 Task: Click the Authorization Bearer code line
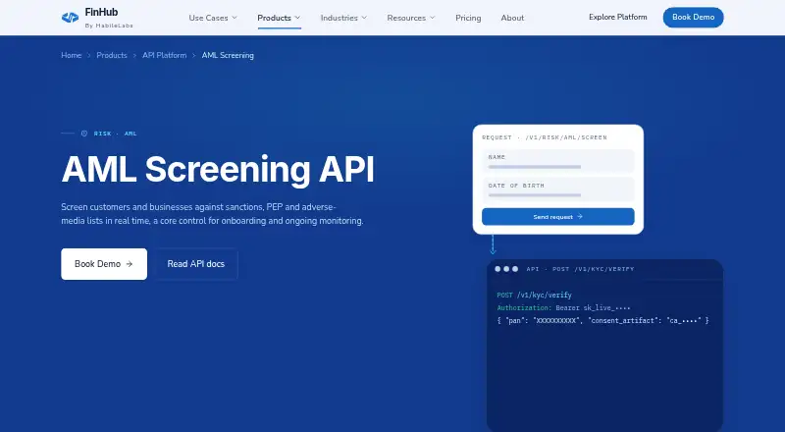click(x=563, y=307)
